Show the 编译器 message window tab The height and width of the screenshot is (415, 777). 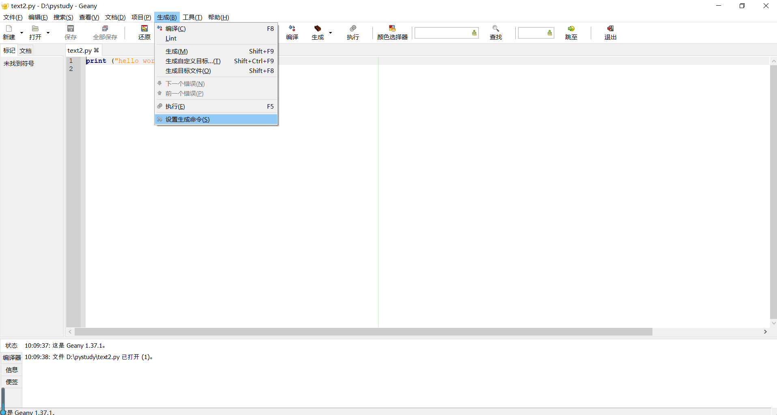[11, 357]
